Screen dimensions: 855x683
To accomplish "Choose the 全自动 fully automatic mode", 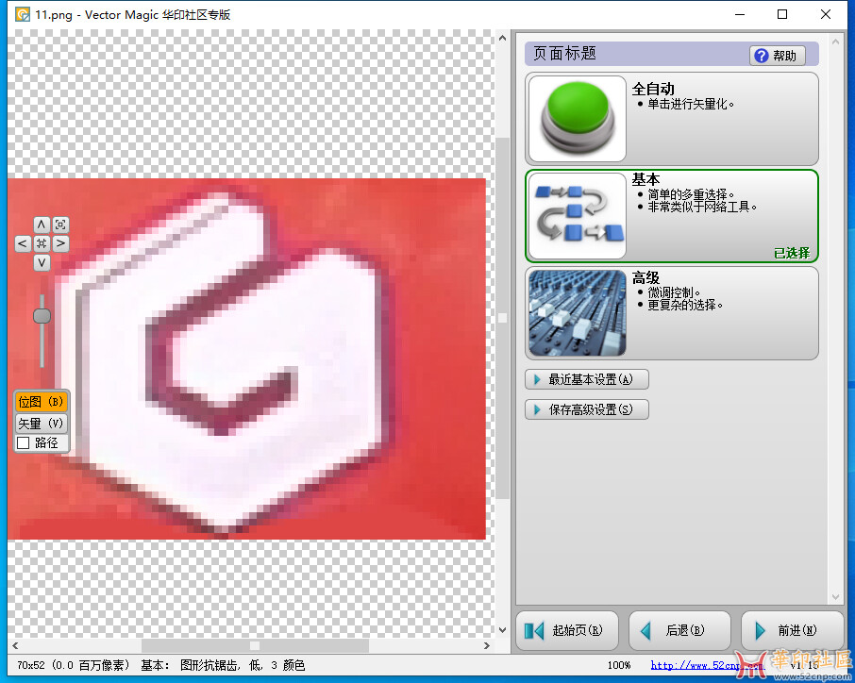I will pyautogui.click(x=671, y=119).
